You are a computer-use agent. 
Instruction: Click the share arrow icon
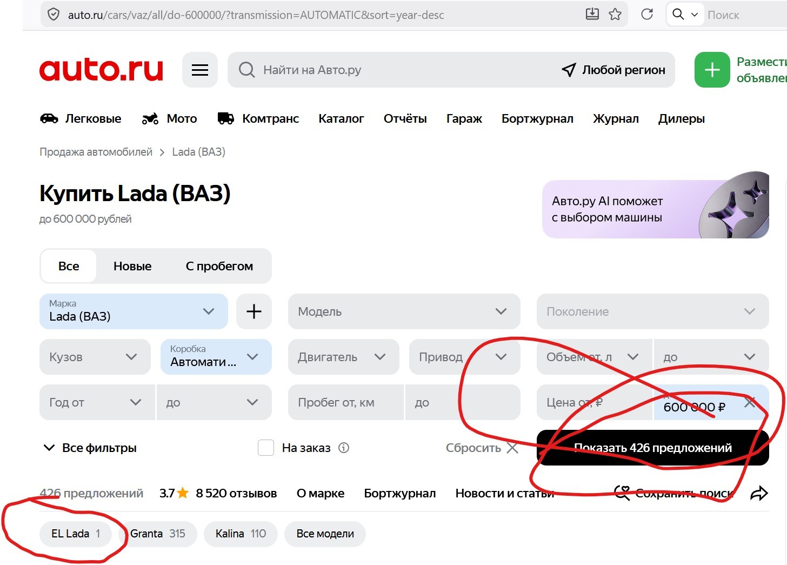[x=759, y=493]
